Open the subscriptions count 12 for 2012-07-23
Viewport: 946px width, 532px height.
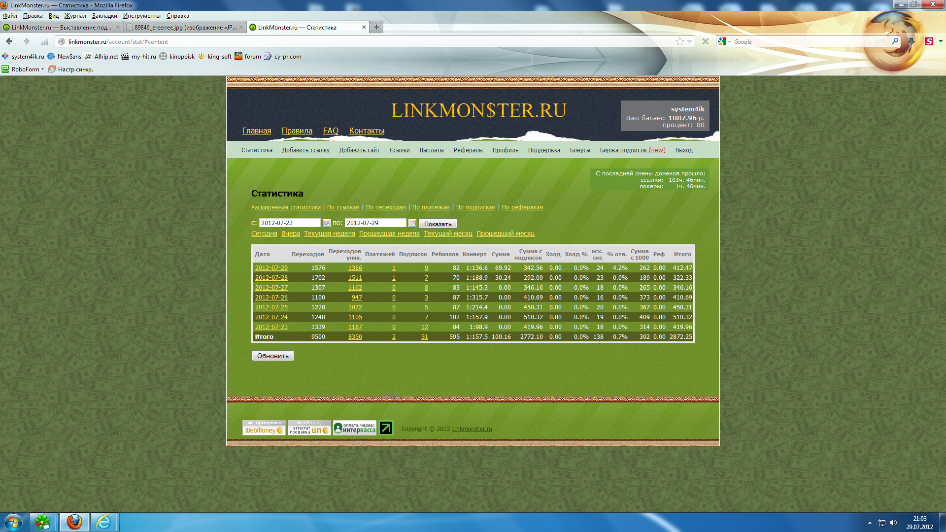click(x=425, y=327)
